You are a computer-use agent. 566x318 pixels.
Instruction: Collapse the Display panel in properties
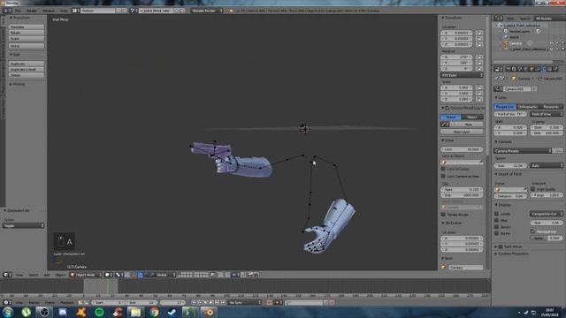coord(496,205)
